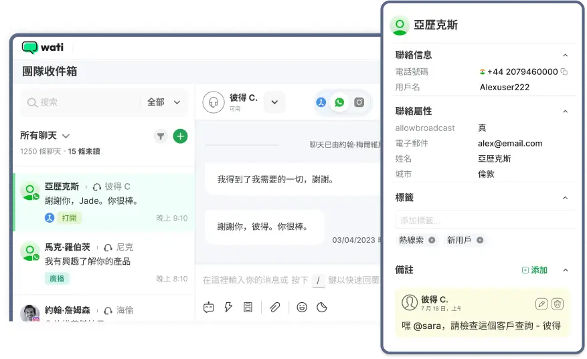587x359 pixels.
Task: Attach a file with paperclip icon
Action: (x=275, y=308)
